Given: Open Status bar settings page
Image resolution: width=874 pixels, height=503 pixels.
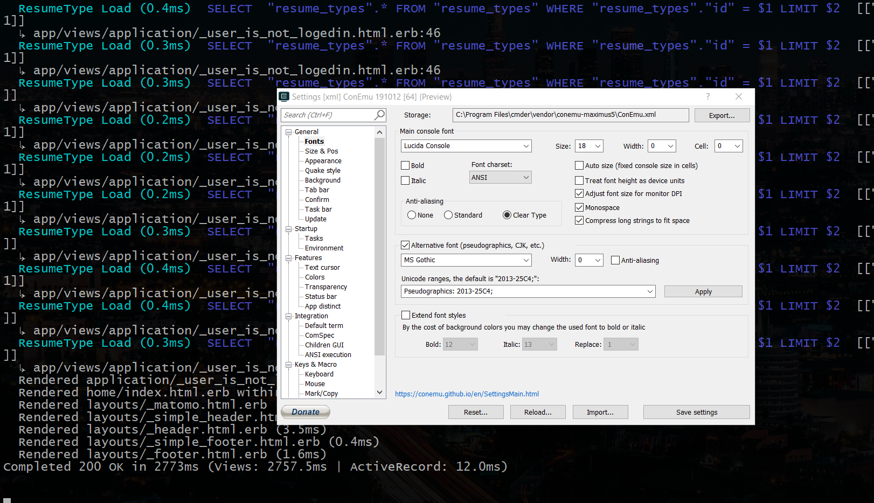Looking at the screenshot, I should 321,297.
